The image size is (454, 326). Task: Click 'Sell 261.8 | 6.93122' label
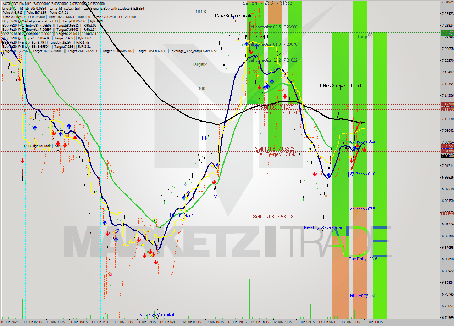pyautogui.click(x=273, y=217)
